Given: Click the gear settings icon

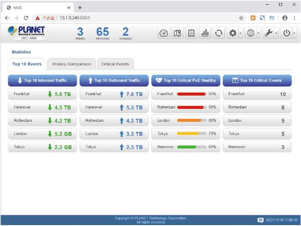Looking at the screenshot, I should pos(233,33).
